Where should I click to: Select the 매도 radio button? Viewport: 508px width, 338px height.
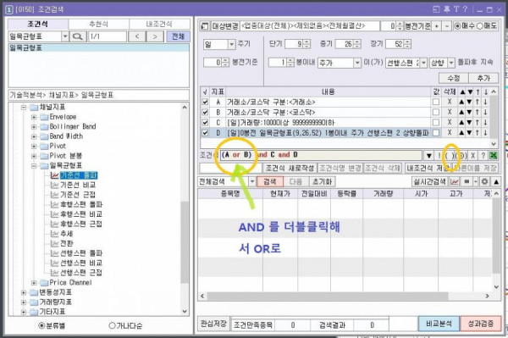point(479,25)
